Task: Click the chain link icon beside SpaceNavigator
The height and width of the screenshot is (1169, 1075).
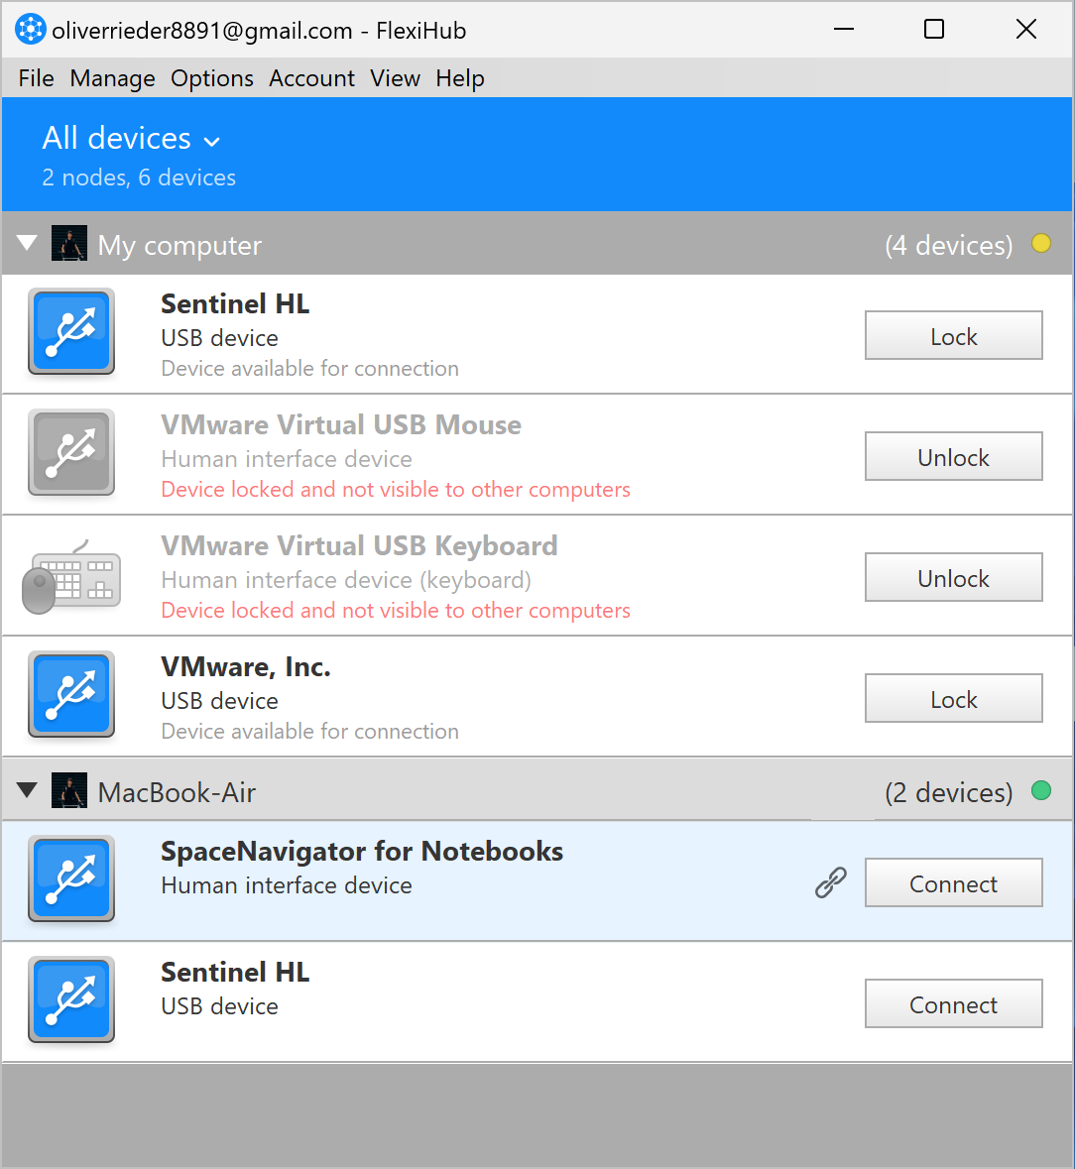Action: click(x=830, y=882)
